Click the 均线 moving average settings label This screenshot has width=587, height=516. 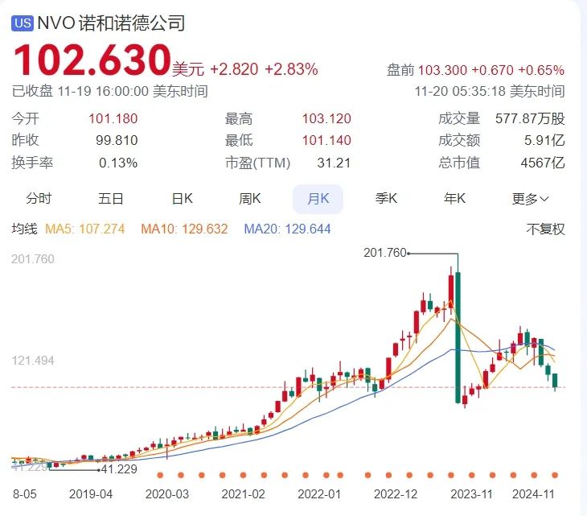point(24,229)
